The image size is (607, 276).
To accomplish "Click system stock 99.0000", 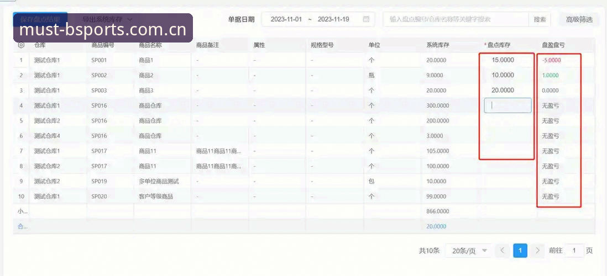I will (436, 197).
